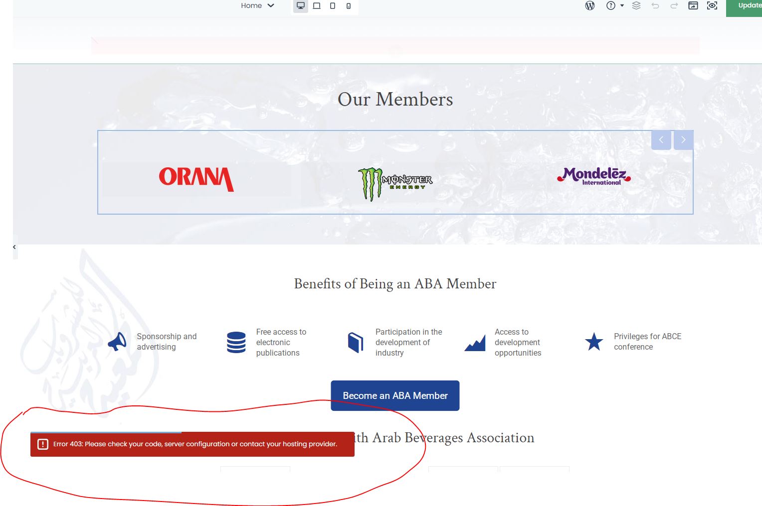Click the chart development opportunities icon

475,343
